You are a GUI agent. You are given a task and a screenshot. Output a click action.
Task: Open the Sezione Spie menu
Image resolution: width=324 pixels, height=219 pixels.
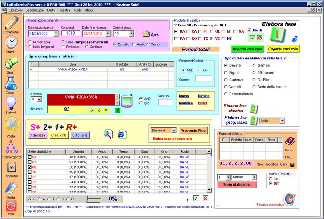[x=35, y=10]
